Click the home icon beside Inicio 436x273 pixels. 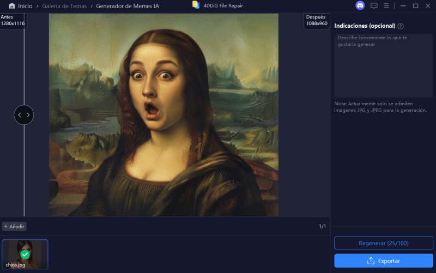11,6
